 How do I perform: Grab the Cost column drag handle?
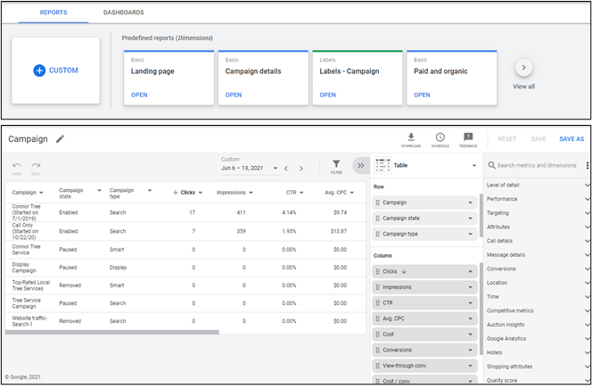(x=377, y=335)
